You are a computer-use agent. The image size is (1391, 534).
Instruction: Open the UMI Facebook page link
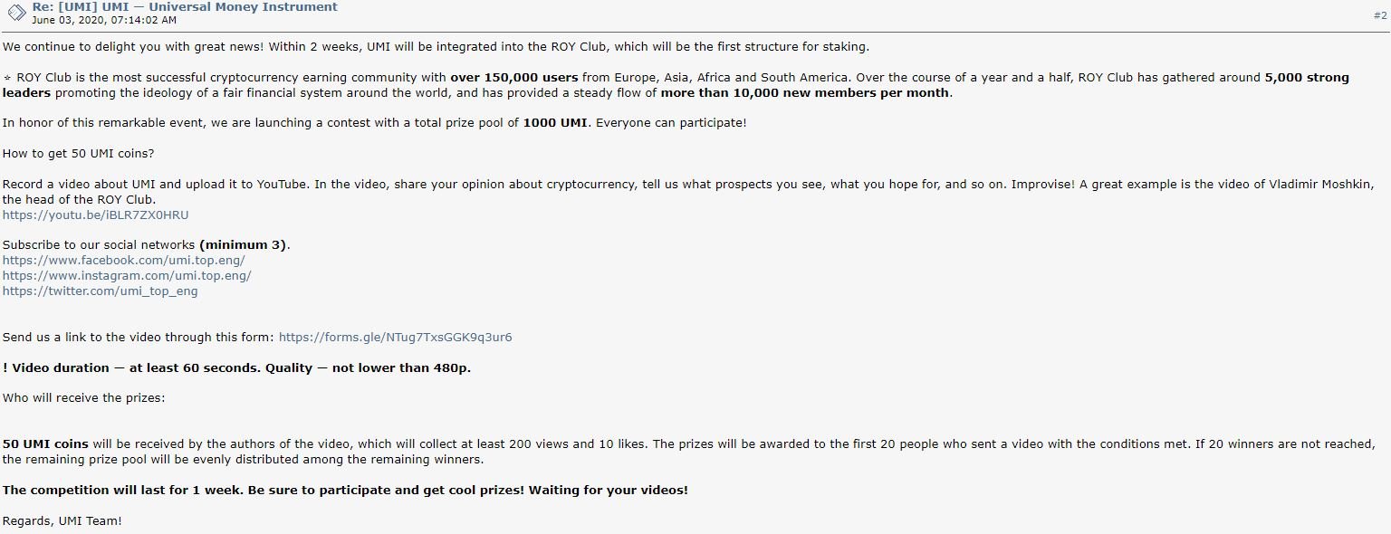point(123,261)
